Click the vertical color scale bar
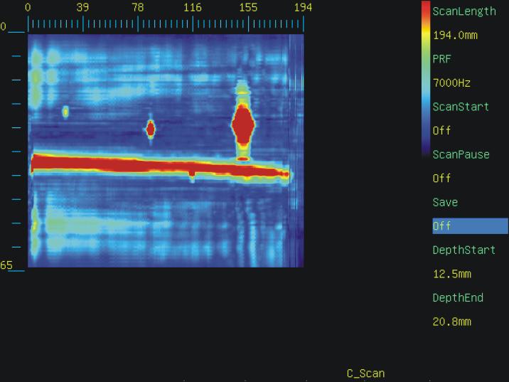 pos(425,78)
